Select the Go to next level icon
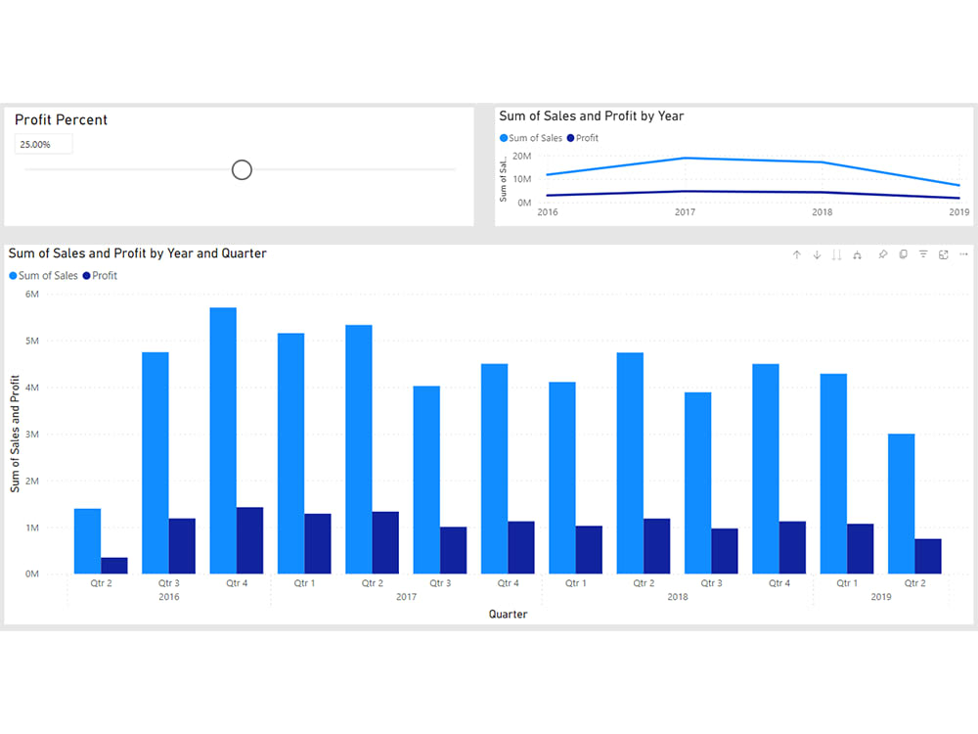 [837, 254]
